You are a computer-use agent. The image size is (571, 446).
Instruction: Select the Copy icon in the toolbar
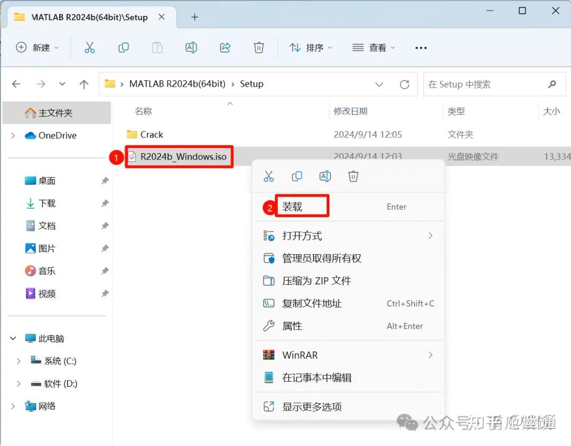tap(124, 48)
